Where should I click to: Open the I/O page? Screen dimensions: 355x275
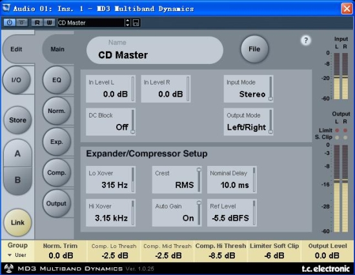click(16, 80)
